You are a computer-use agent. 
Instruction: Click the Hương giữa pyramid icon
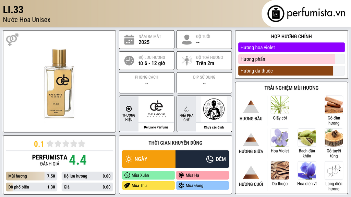(251, 140)
